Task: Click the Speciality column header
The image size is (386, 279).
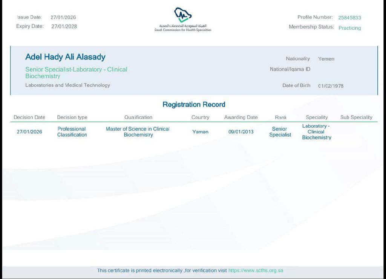Action: [x=317, y=117]
